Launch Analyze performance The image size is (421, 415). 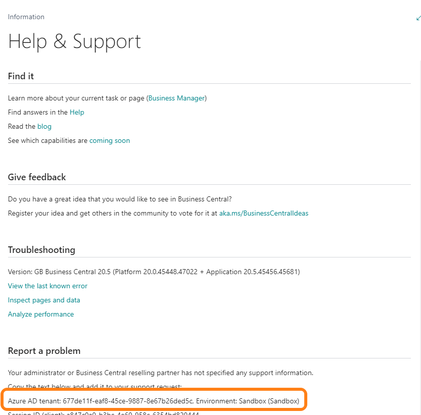pyautogui.click(x=41, y=314)
